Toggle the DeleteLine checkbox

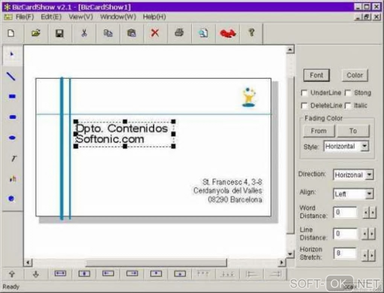point(304,106)
